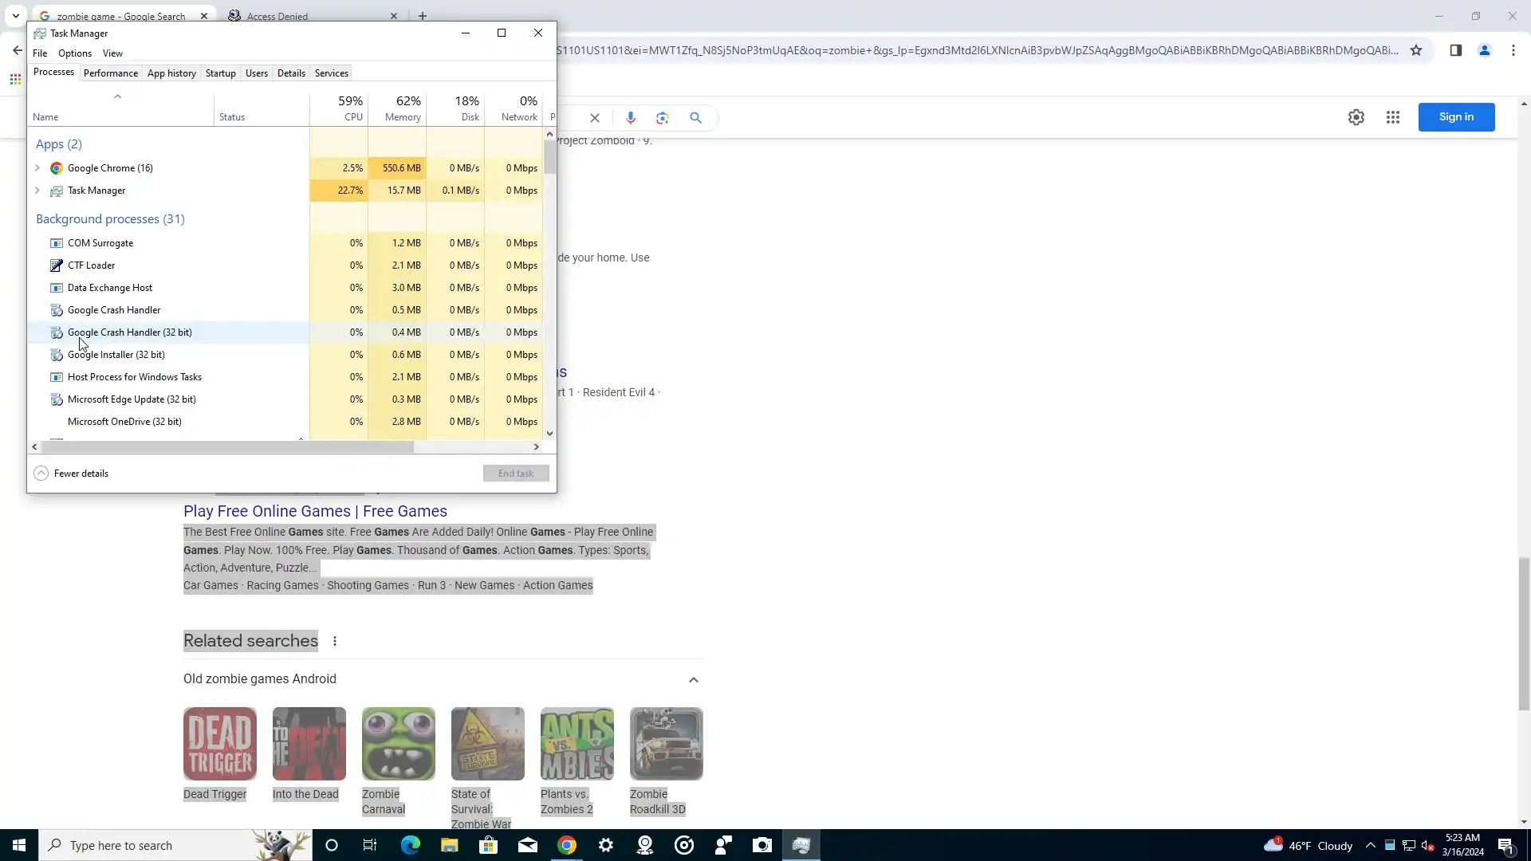Collapse Old zombie games Android section
1531x861 pixels.
coord(693,679)
